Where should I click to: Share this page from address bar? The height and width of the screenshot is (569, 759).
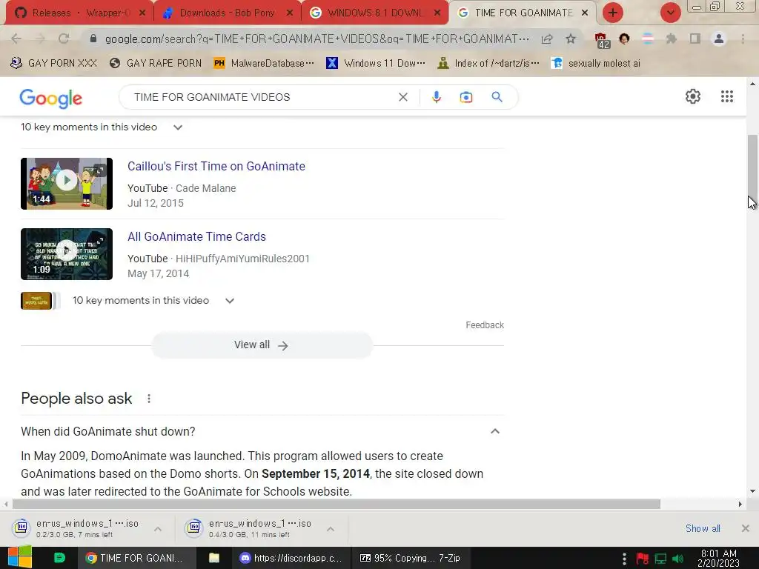pyautogui.click(x=547, y=39)
